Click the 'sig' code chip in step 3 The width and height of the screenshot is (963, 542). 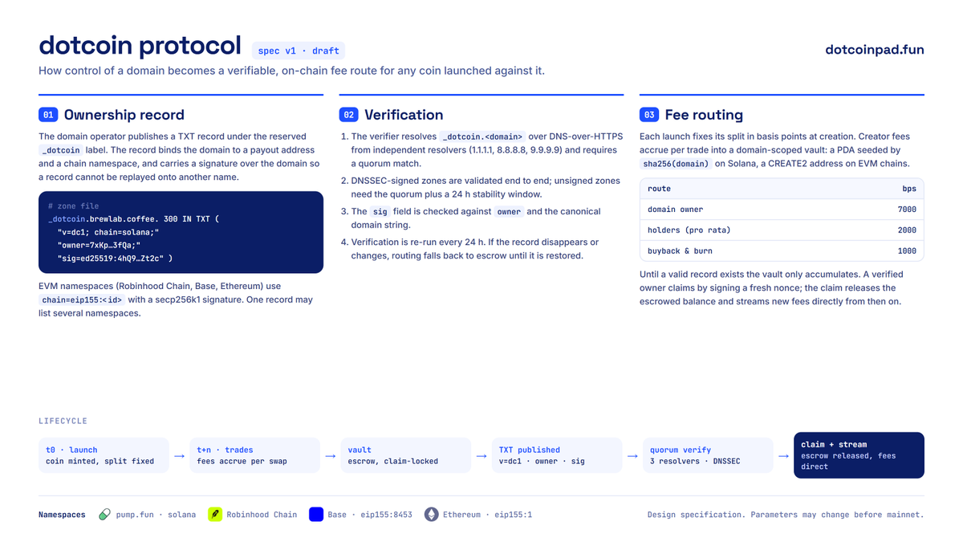[x=380, y=212]
